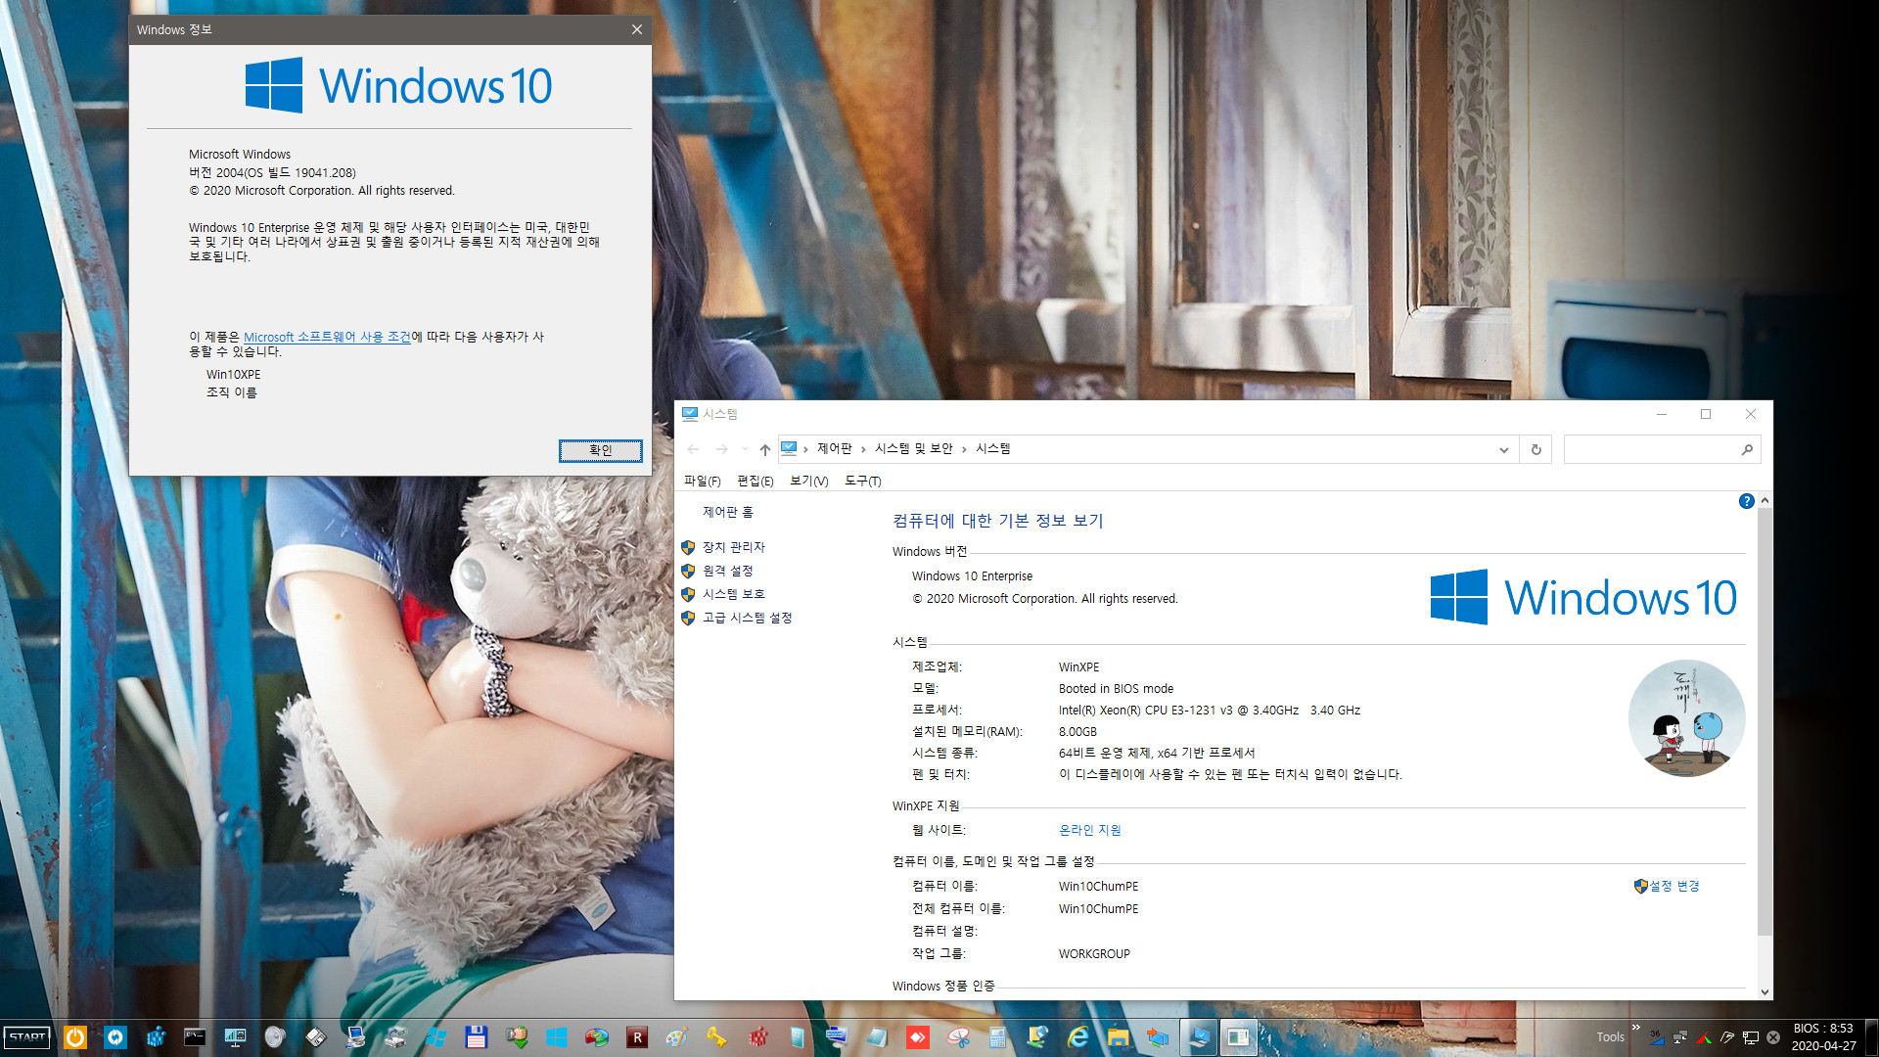Open 원격 설정 from the sidebar
The width and height of the screenshot is (1879, 1057).
727,571
